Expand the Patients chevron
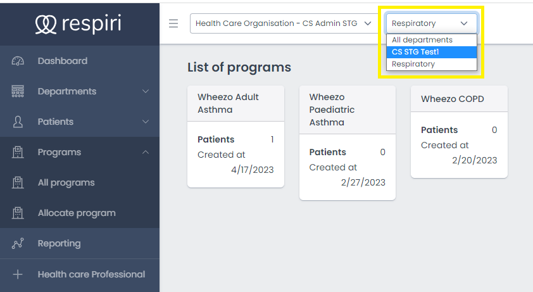This screenshot has width=533, height=292. (146, 122)
